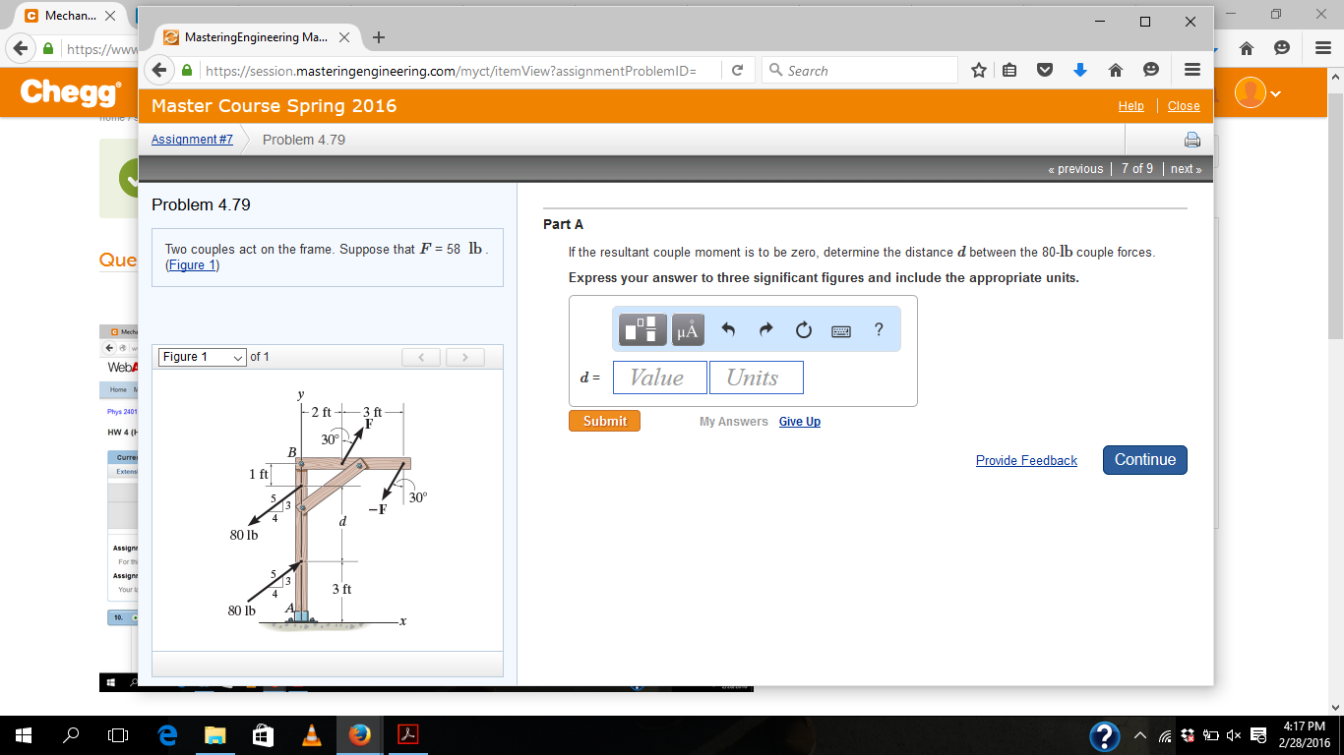This screenshot has width=1344, height=755.
Task: Open the equation formatting template icon
Action: click(641, 329)
